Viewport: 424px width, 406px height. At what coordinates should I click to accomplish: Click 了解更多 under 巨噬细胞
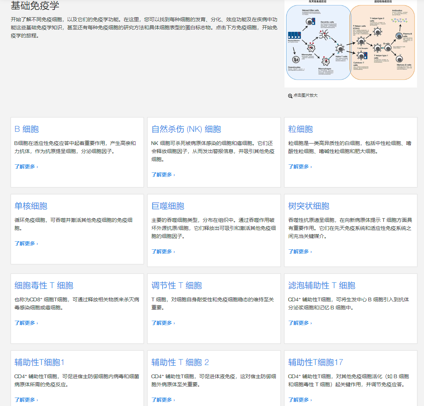tap(163, 252)
